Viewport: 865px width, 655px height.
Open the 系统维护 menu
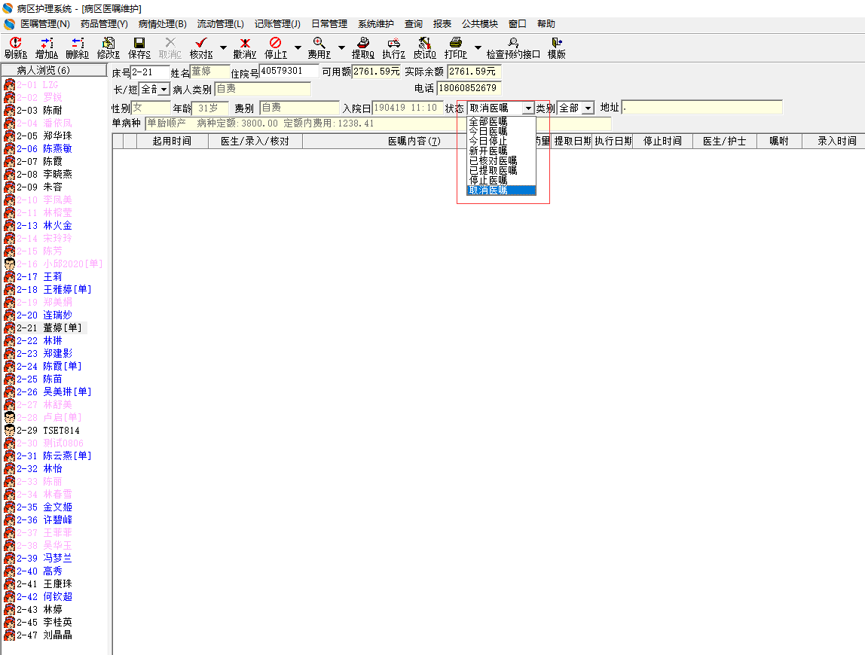376,24
